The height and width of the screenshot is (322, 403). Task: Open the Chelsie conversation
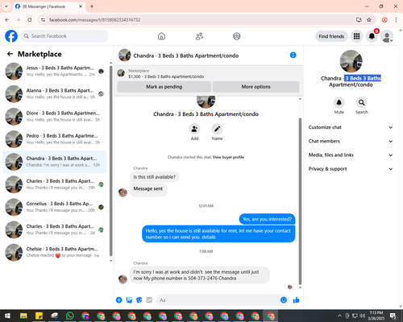point(54,252)
